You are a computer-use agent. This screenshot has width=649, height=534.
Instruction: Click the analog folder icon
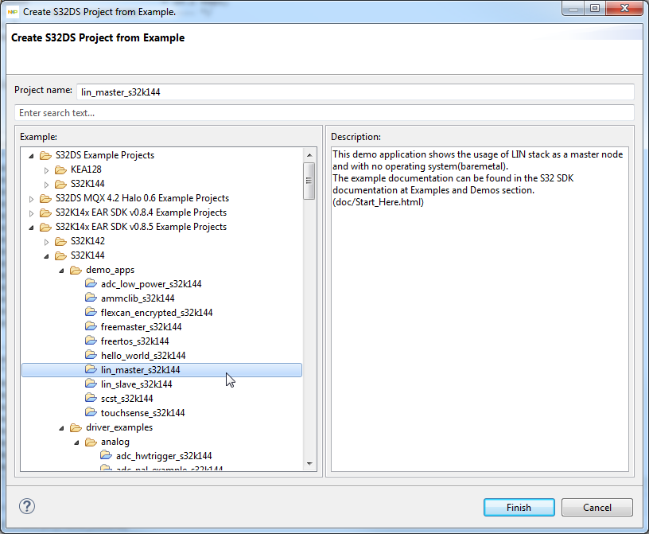click(91, 442)
